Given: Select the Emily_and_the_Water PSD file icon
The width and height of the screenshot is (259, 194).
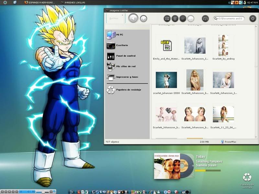Looking at the screenshot, I should [166, 45].
